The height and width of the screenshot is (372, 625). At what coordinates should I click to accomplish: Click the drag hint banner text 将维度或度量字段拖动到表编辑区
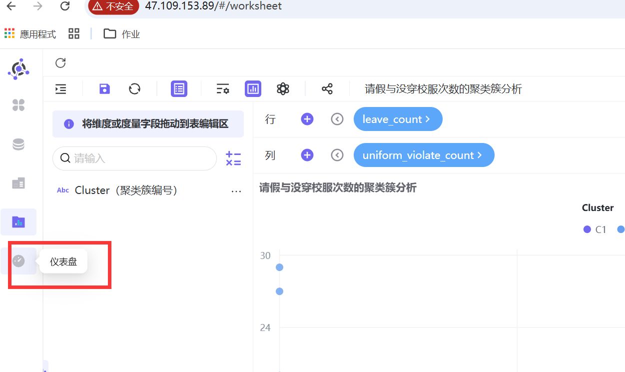pos(155,124)
